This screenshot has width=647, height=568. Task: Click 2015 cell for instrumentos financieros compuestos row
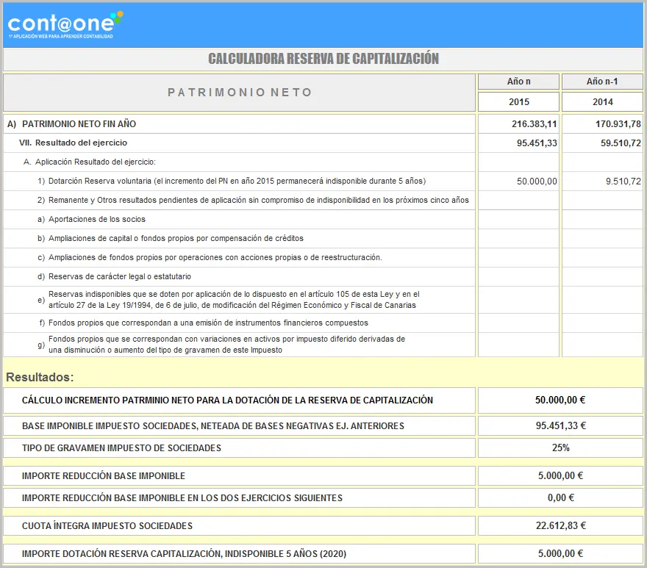518,323
